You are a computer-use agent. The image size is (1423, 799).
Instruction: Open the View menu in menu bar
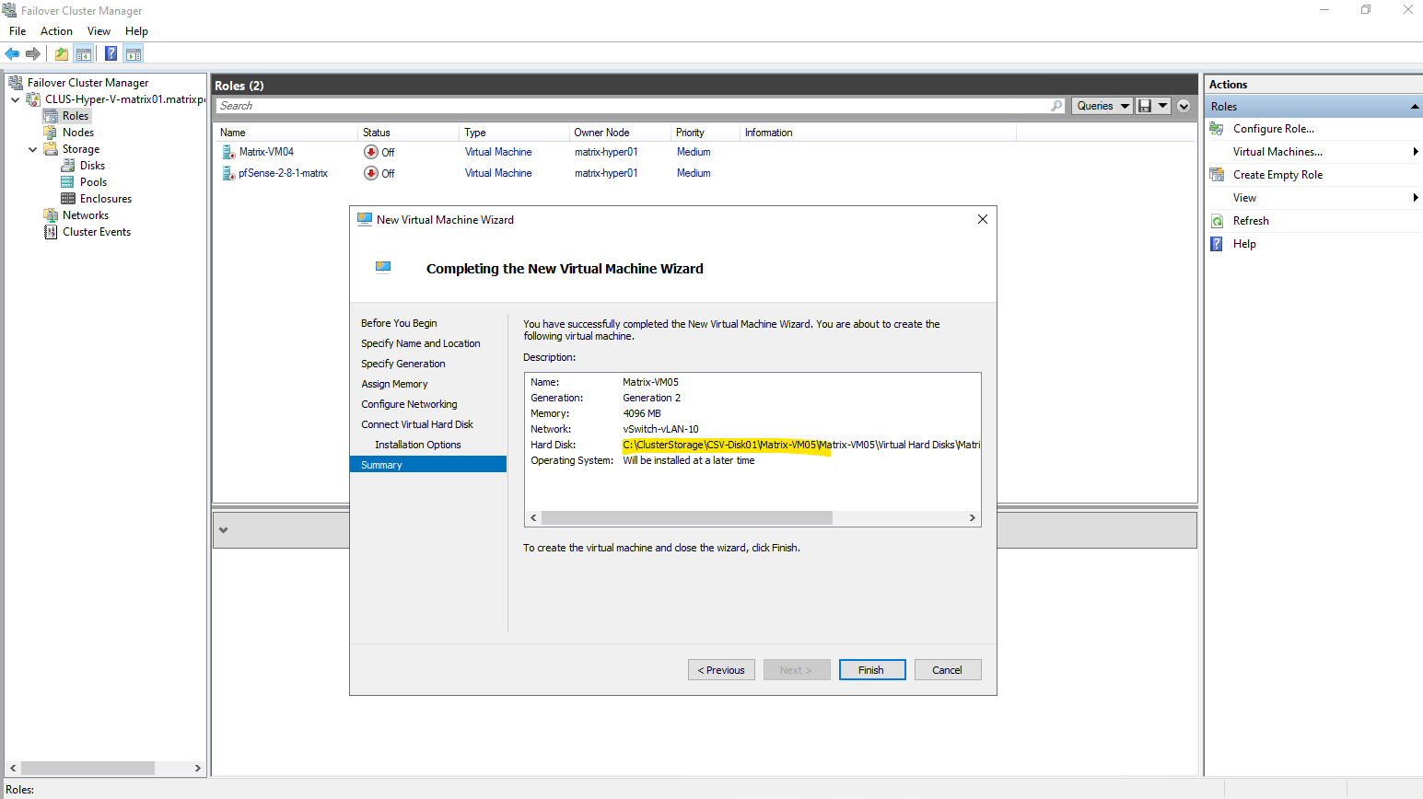(x=99, y=31)
